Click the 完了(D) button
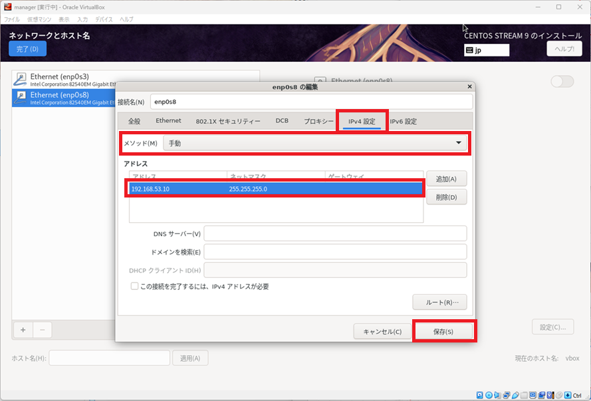This screenshot has width=591, height=401. click(27, 49)
